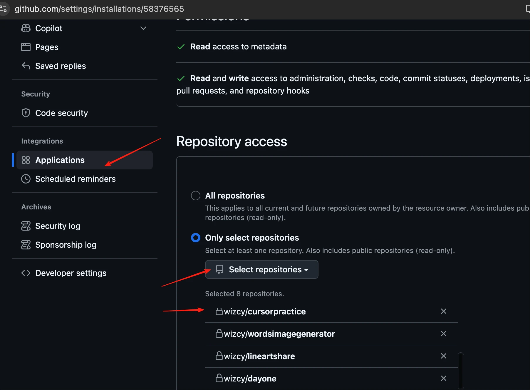This screenshot has height=390, width=530.
Task: Click the Security log icon
Action: tap(26, 226)
